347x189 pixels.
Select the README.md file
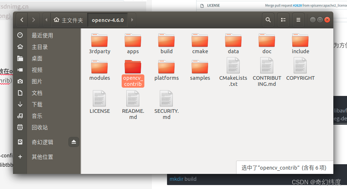(x=133, y=105)
